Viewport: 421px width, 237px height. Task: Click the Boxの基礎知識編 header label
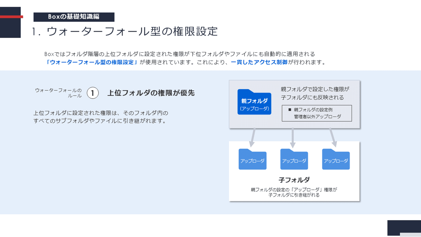(74, 17)
